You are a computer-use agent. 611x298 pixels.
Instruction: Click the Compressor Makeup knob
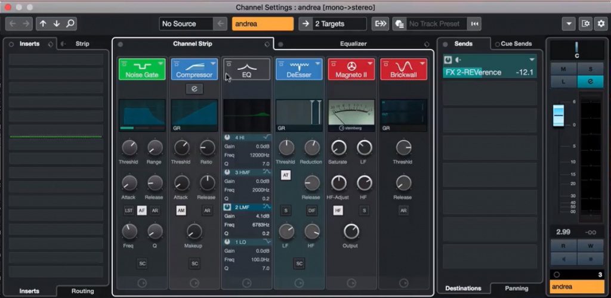coord(194,231)
